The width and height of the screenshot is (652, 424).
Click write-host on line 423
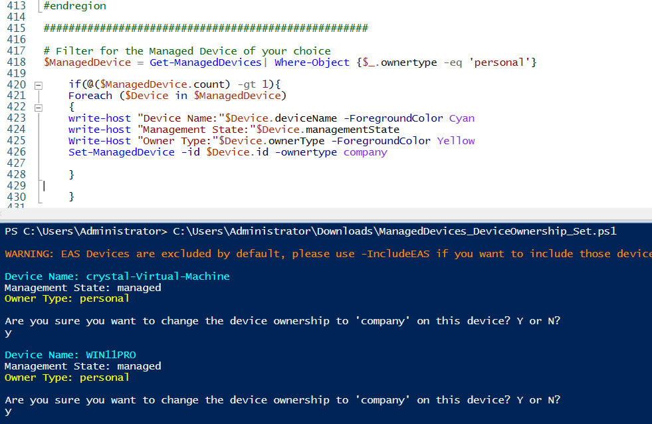point(99,118)
